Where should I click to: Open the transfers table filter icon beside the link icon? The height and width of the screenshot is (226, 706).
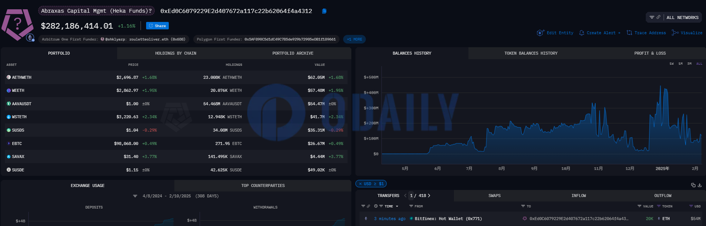click(x=363, y=206)
